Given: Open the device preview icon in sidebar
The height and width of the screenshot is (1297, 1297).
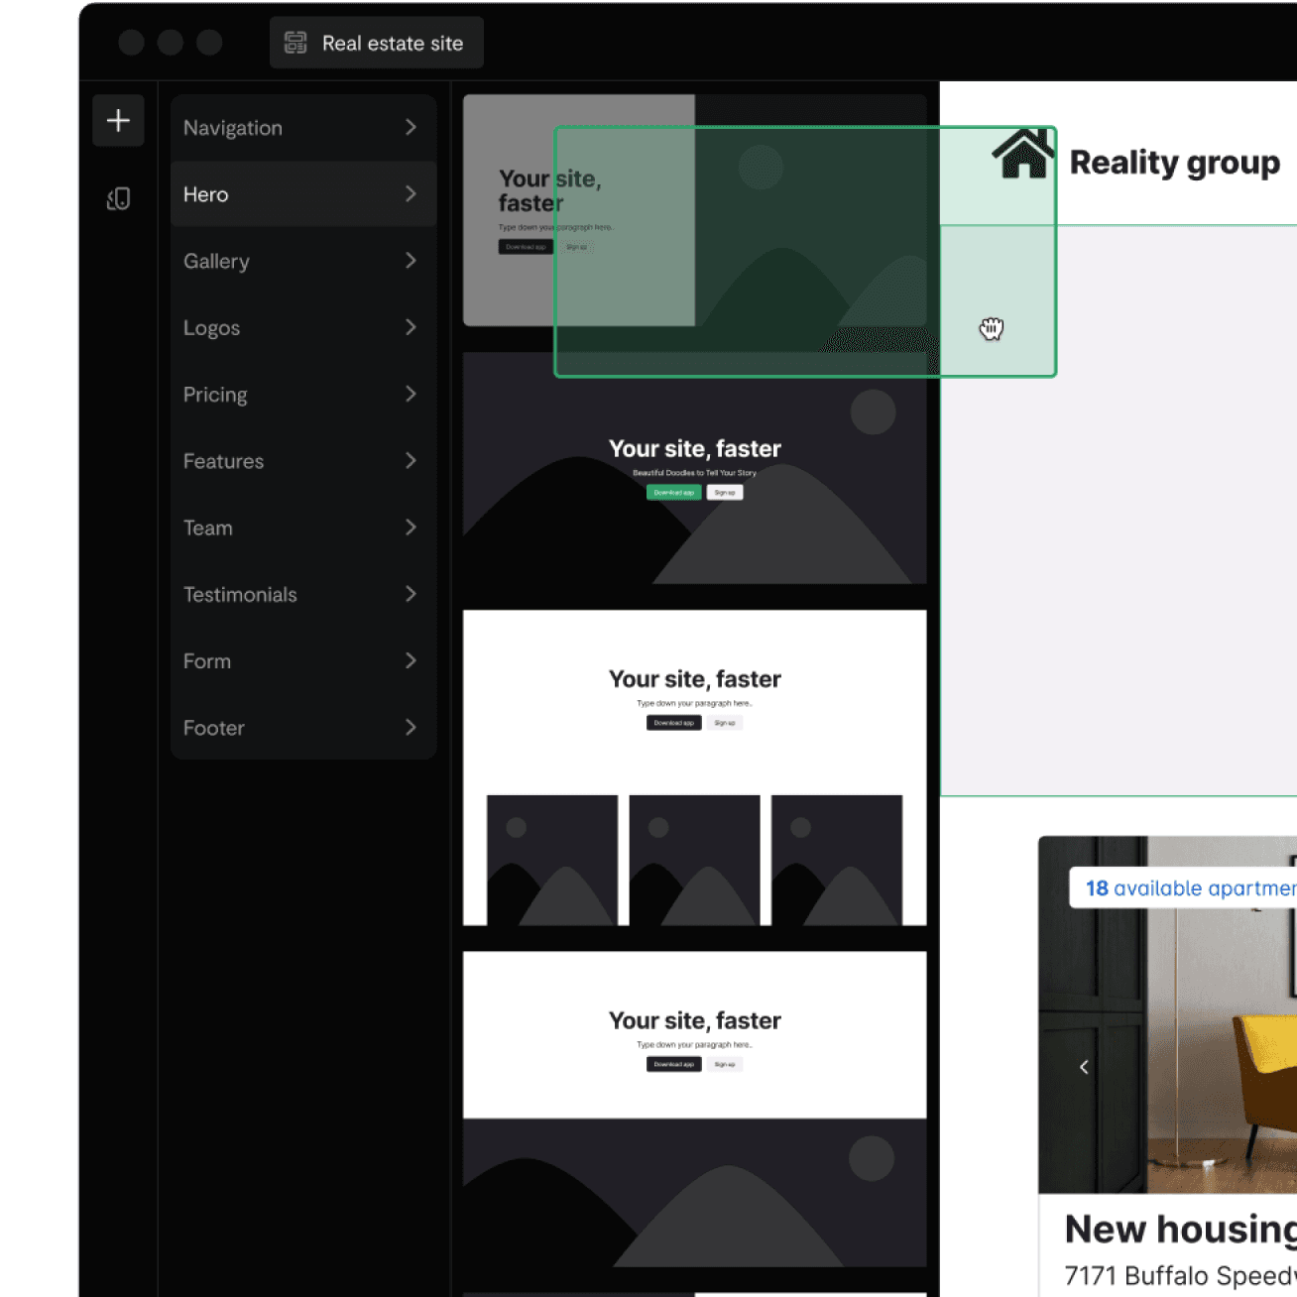Looking at the screenshot, I should 118,199.
